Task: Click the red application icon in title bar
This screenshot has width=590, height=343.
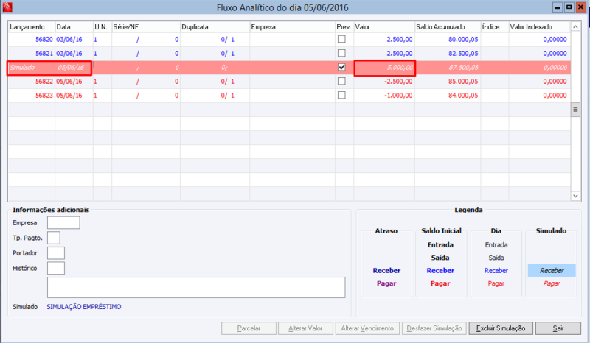Action: point(7,7)
